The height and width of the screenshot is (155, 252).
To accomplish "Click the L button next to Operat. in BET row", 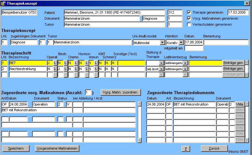I will coord(55,63).
